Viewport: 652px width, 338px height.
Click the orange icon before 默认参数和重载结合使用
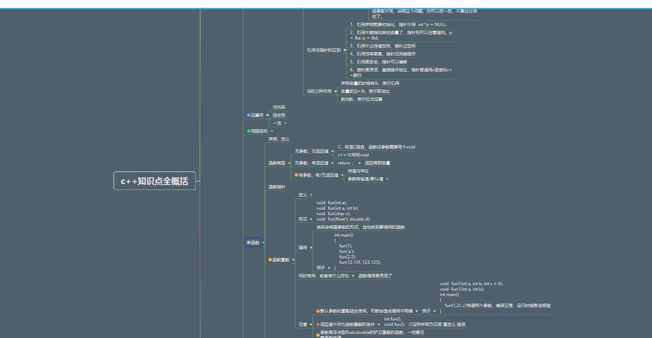tap(318, 311)
